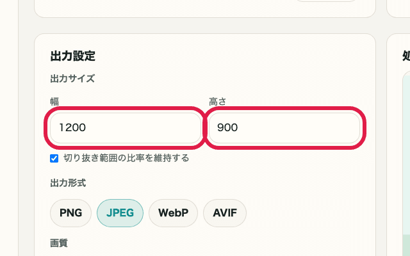Click the partially visible right panel heading

(x=406, y=56)
